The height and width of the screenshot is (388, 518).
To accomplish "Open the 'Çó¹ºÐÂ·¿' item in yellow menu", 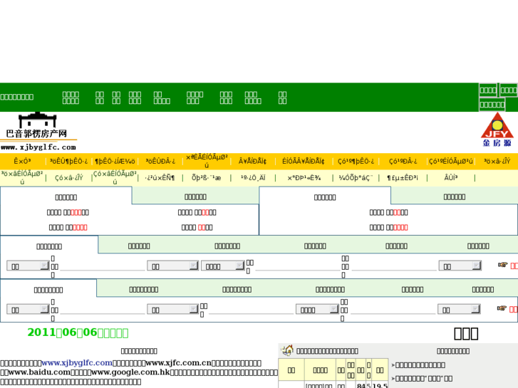I will [x=403, y=161].
